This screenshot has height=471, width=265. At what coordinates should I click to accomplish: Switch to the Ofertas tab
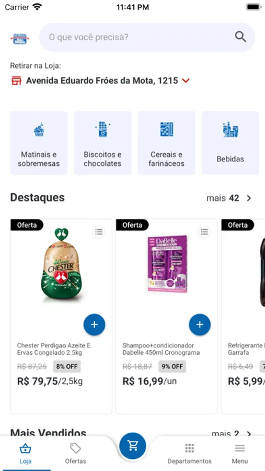pyautogui.click(x=75, y=453)
